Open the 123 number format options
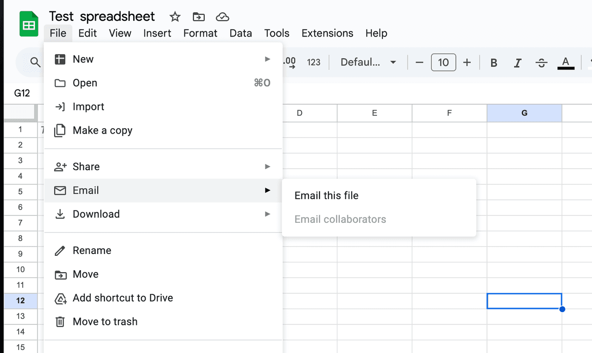The image size is (592, 353). click(314, 62)
